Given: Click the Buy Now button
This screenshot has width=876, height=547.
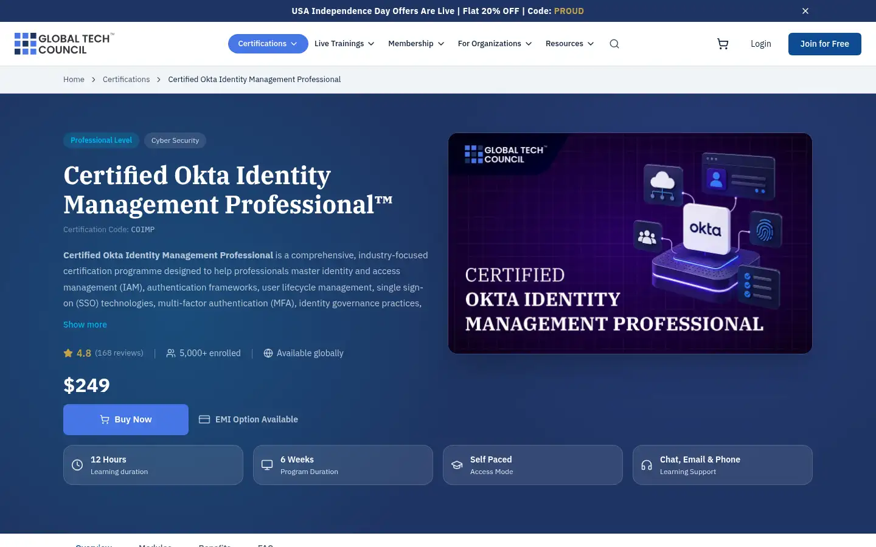Looking at the screenshot, I should (x=126, y=419).
